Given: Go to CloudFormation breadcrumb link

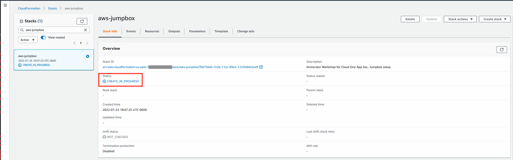Looking at the screenshot, I should (29, 8).
